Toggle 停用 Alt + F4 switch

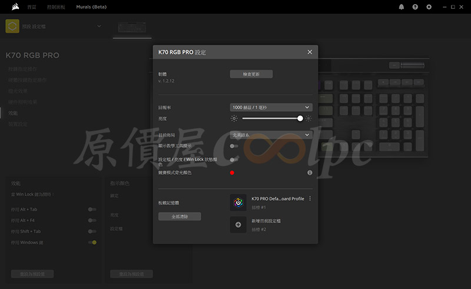92,221
